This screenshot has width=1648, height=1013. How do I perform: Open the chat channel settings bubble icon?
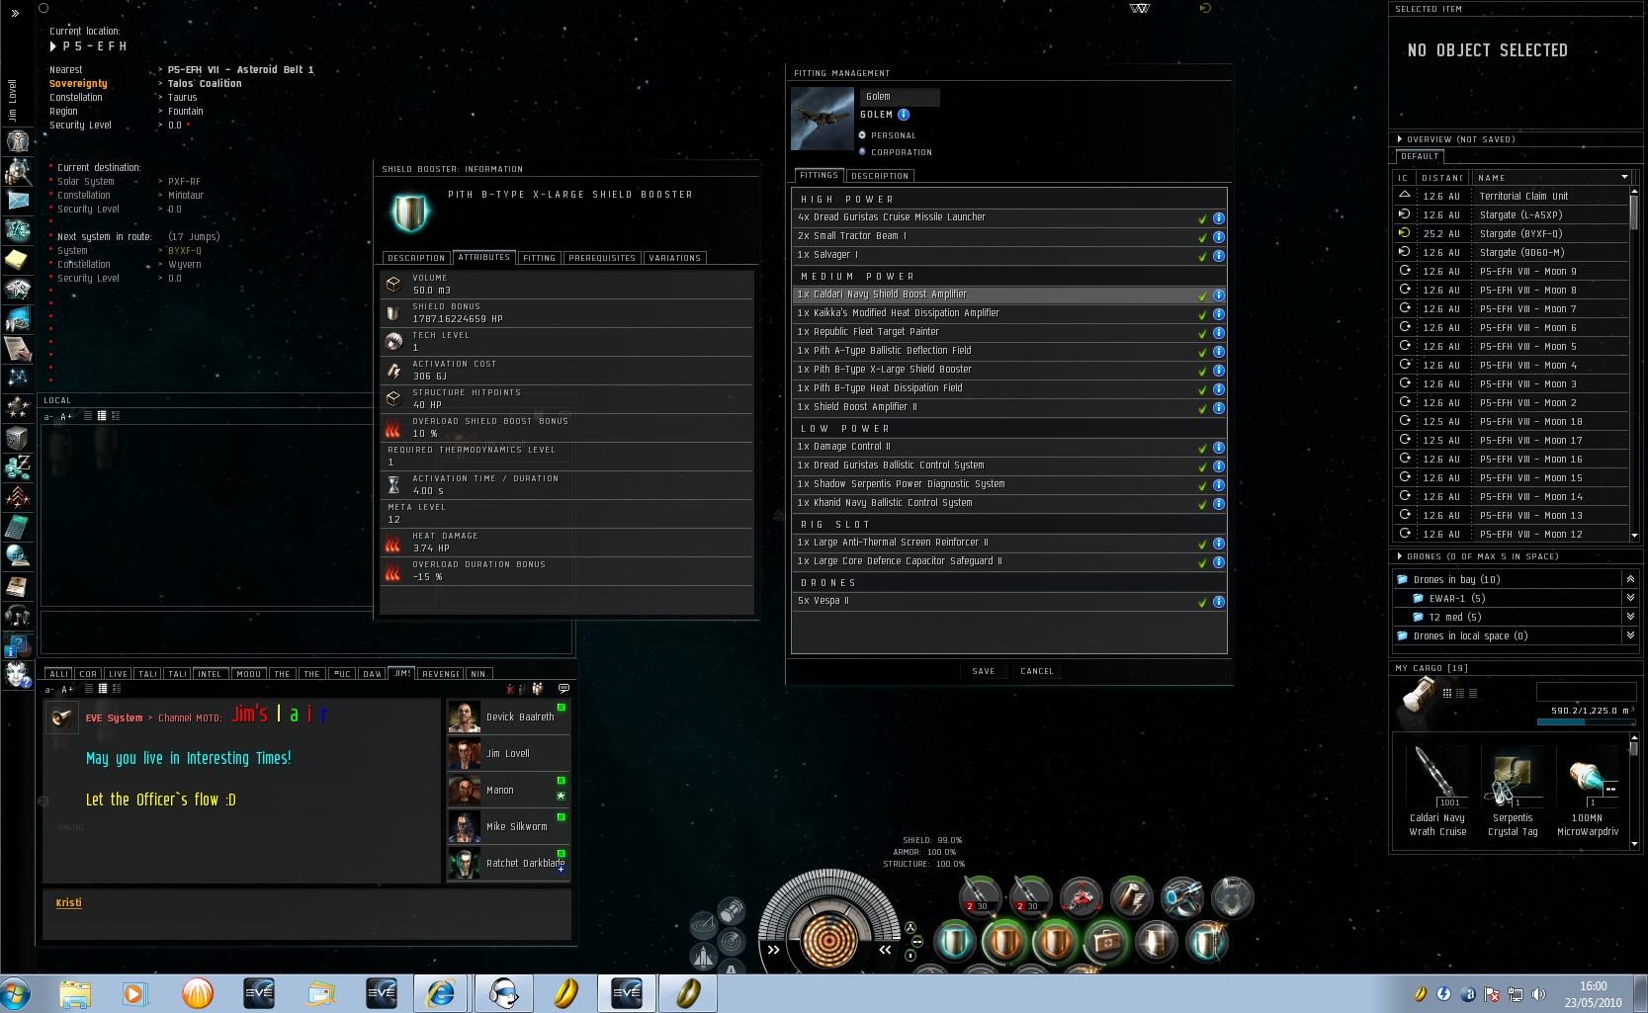coord(564,688)
